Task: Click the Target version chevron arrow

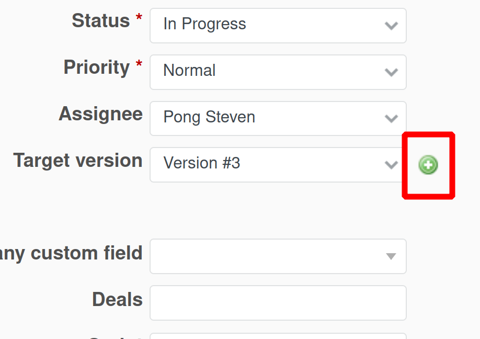Action: tap(391, 164)
